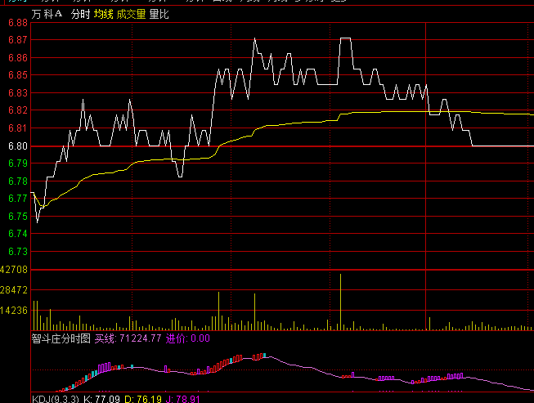The image size is (534, 403).
Task: Click the 买线: 71224.77 indicator value
Action: click(x=128, y=338)
